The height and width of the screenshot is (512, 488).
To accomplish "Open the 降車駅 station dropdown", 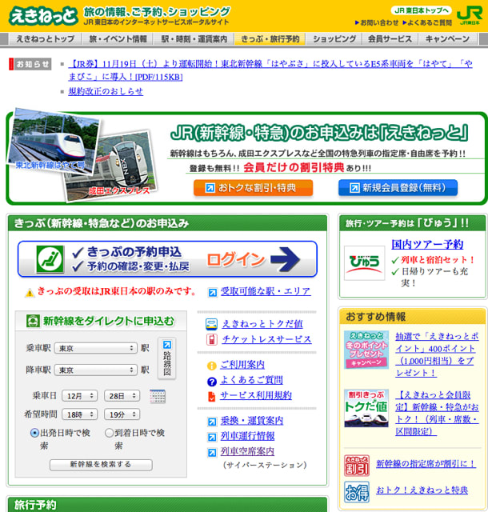I will (95, 370).
